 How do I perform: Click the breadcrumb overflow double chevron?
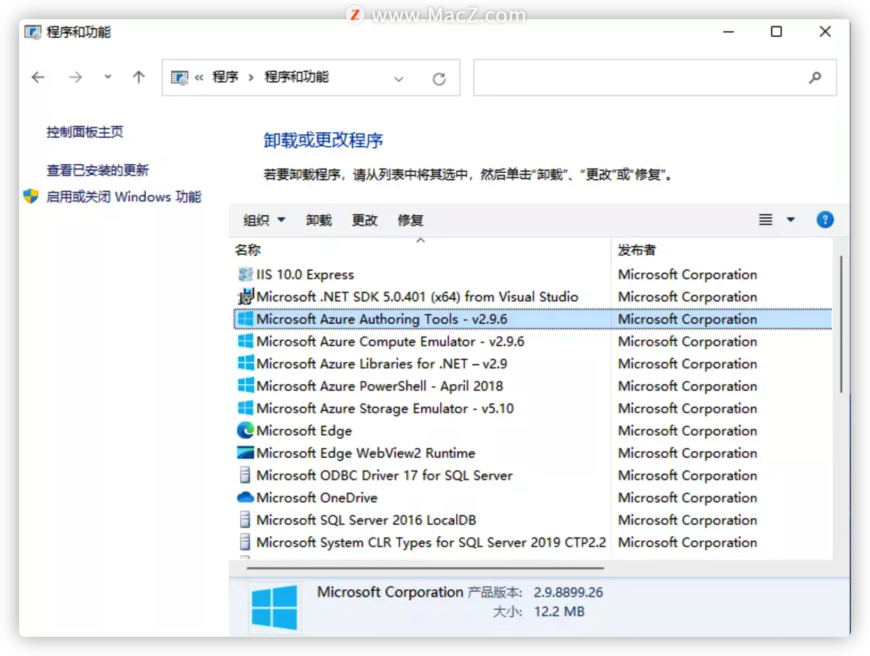(199, 78)
